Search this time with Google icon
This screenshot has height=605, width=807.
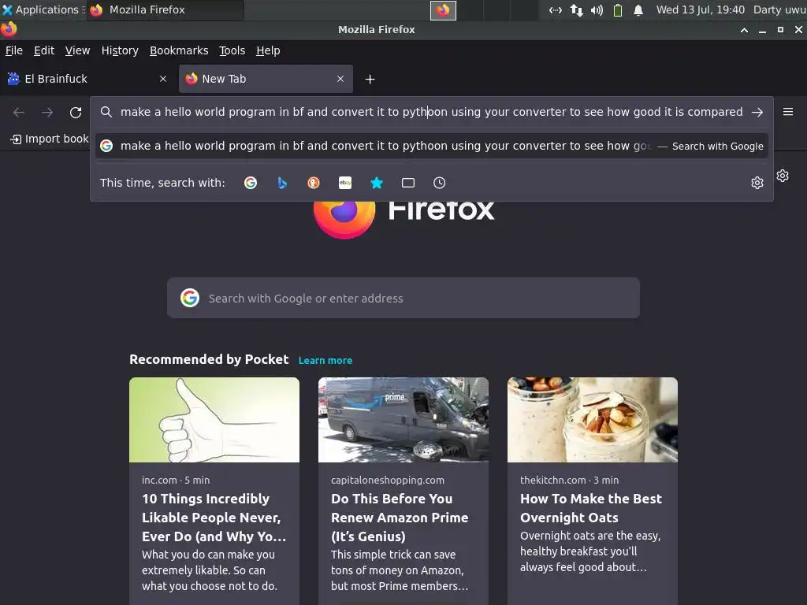coord(251,183)
